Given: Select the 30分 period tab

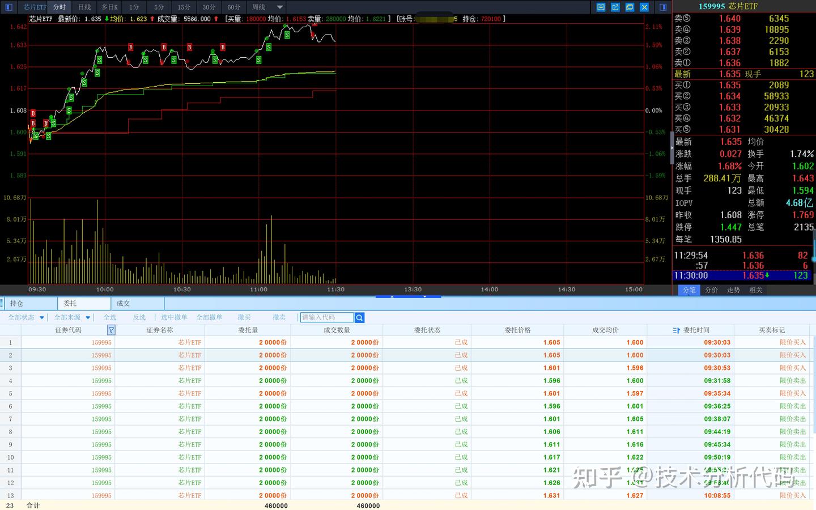Looking at the screenshot, I should coord(209,7).
